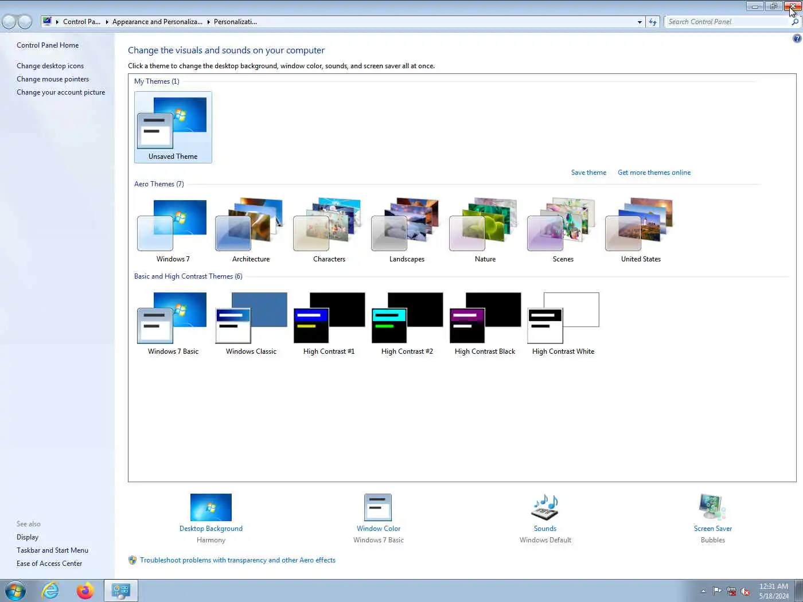Open Ease of Access Center link
Viewport: 803px width, 602px height.
point(49,564)
